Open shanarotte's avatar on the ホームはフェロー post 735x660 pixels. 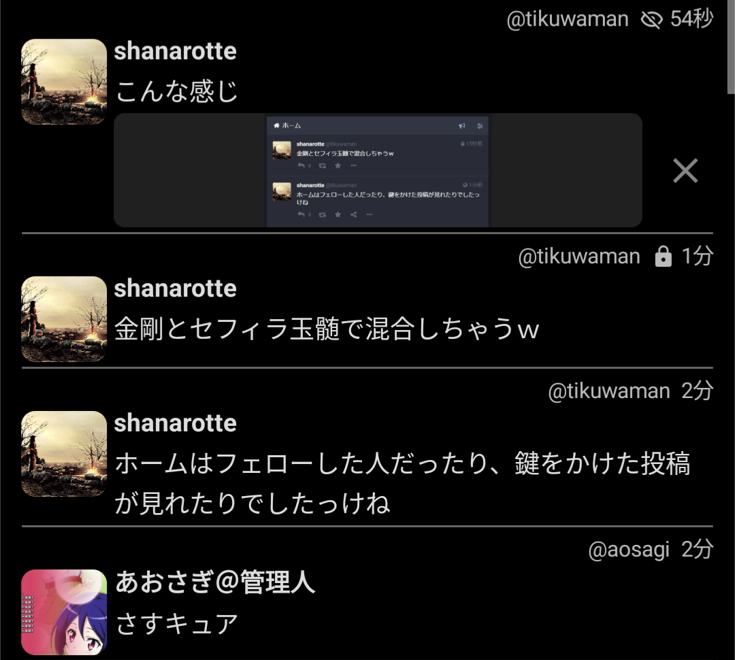[x=64, y=454]
